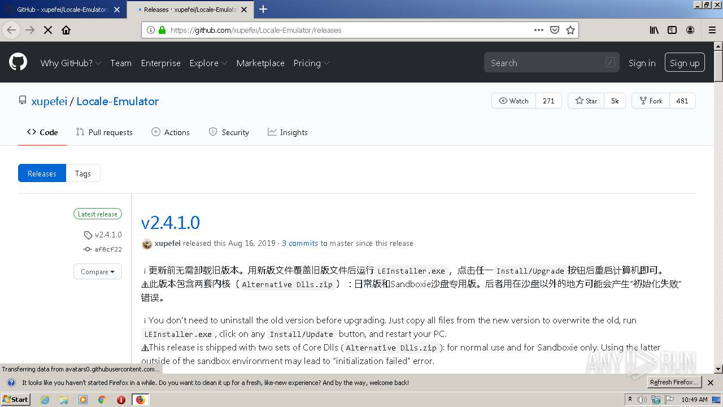
Task: Click the Refresh Firefox button
Action: click(x=674, y=383)
